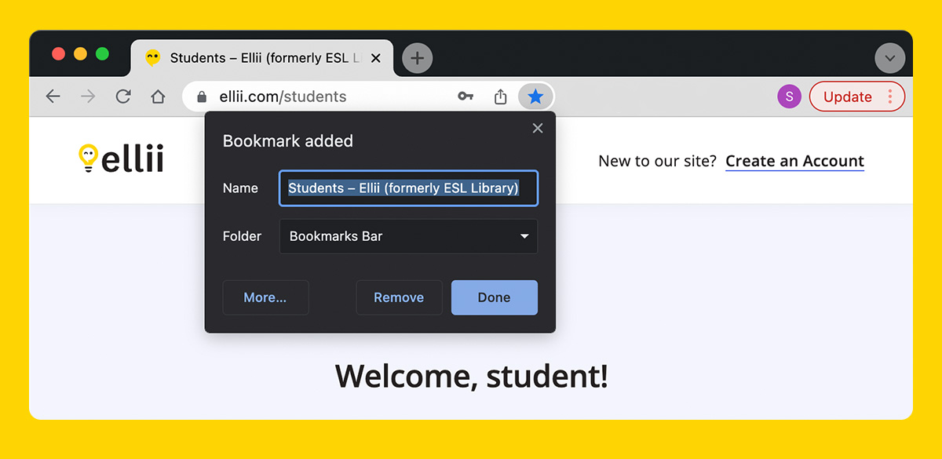Viewport: 942px width, 459px height.
Task: Open the home page via house icon
Action: (158, 97)
